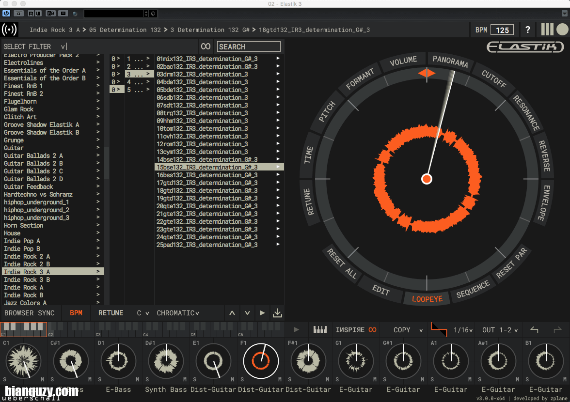The height and width of the screenshot is (402, 570).
Task: Expand arrow beside Horn Section library
Action: (98, 225)
